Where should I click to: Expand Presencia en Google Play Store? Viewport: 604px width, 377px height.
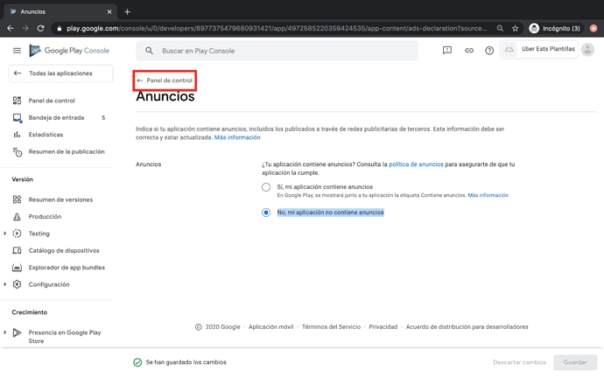click(5, 332)
